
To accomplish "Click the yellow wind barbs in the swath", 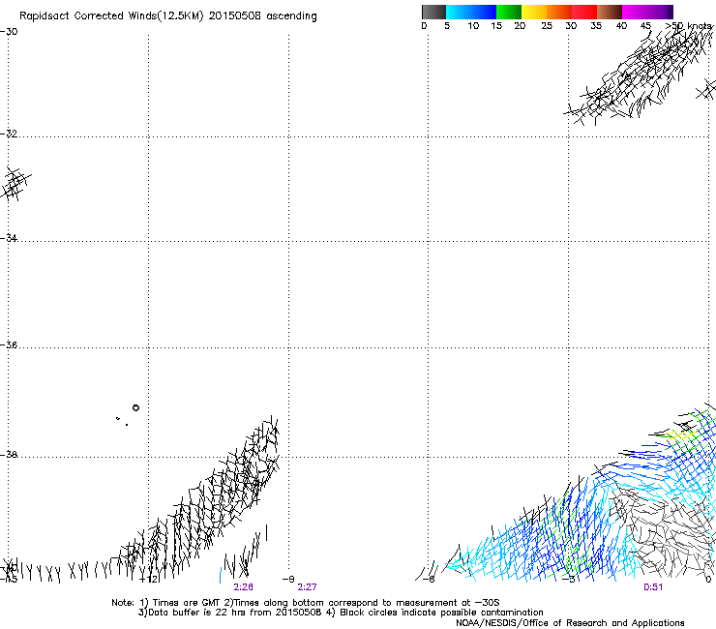I will (x=680, y=434).
